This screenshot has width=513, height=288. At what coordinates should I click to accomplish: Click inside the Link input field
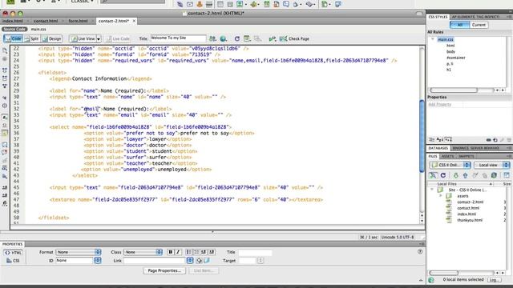pos(155,261)
